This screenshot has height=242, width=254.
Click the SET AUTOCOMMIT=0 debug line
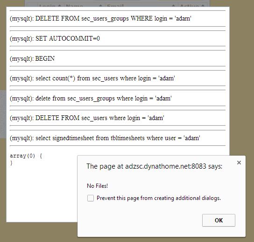click(x=55, y=39)
